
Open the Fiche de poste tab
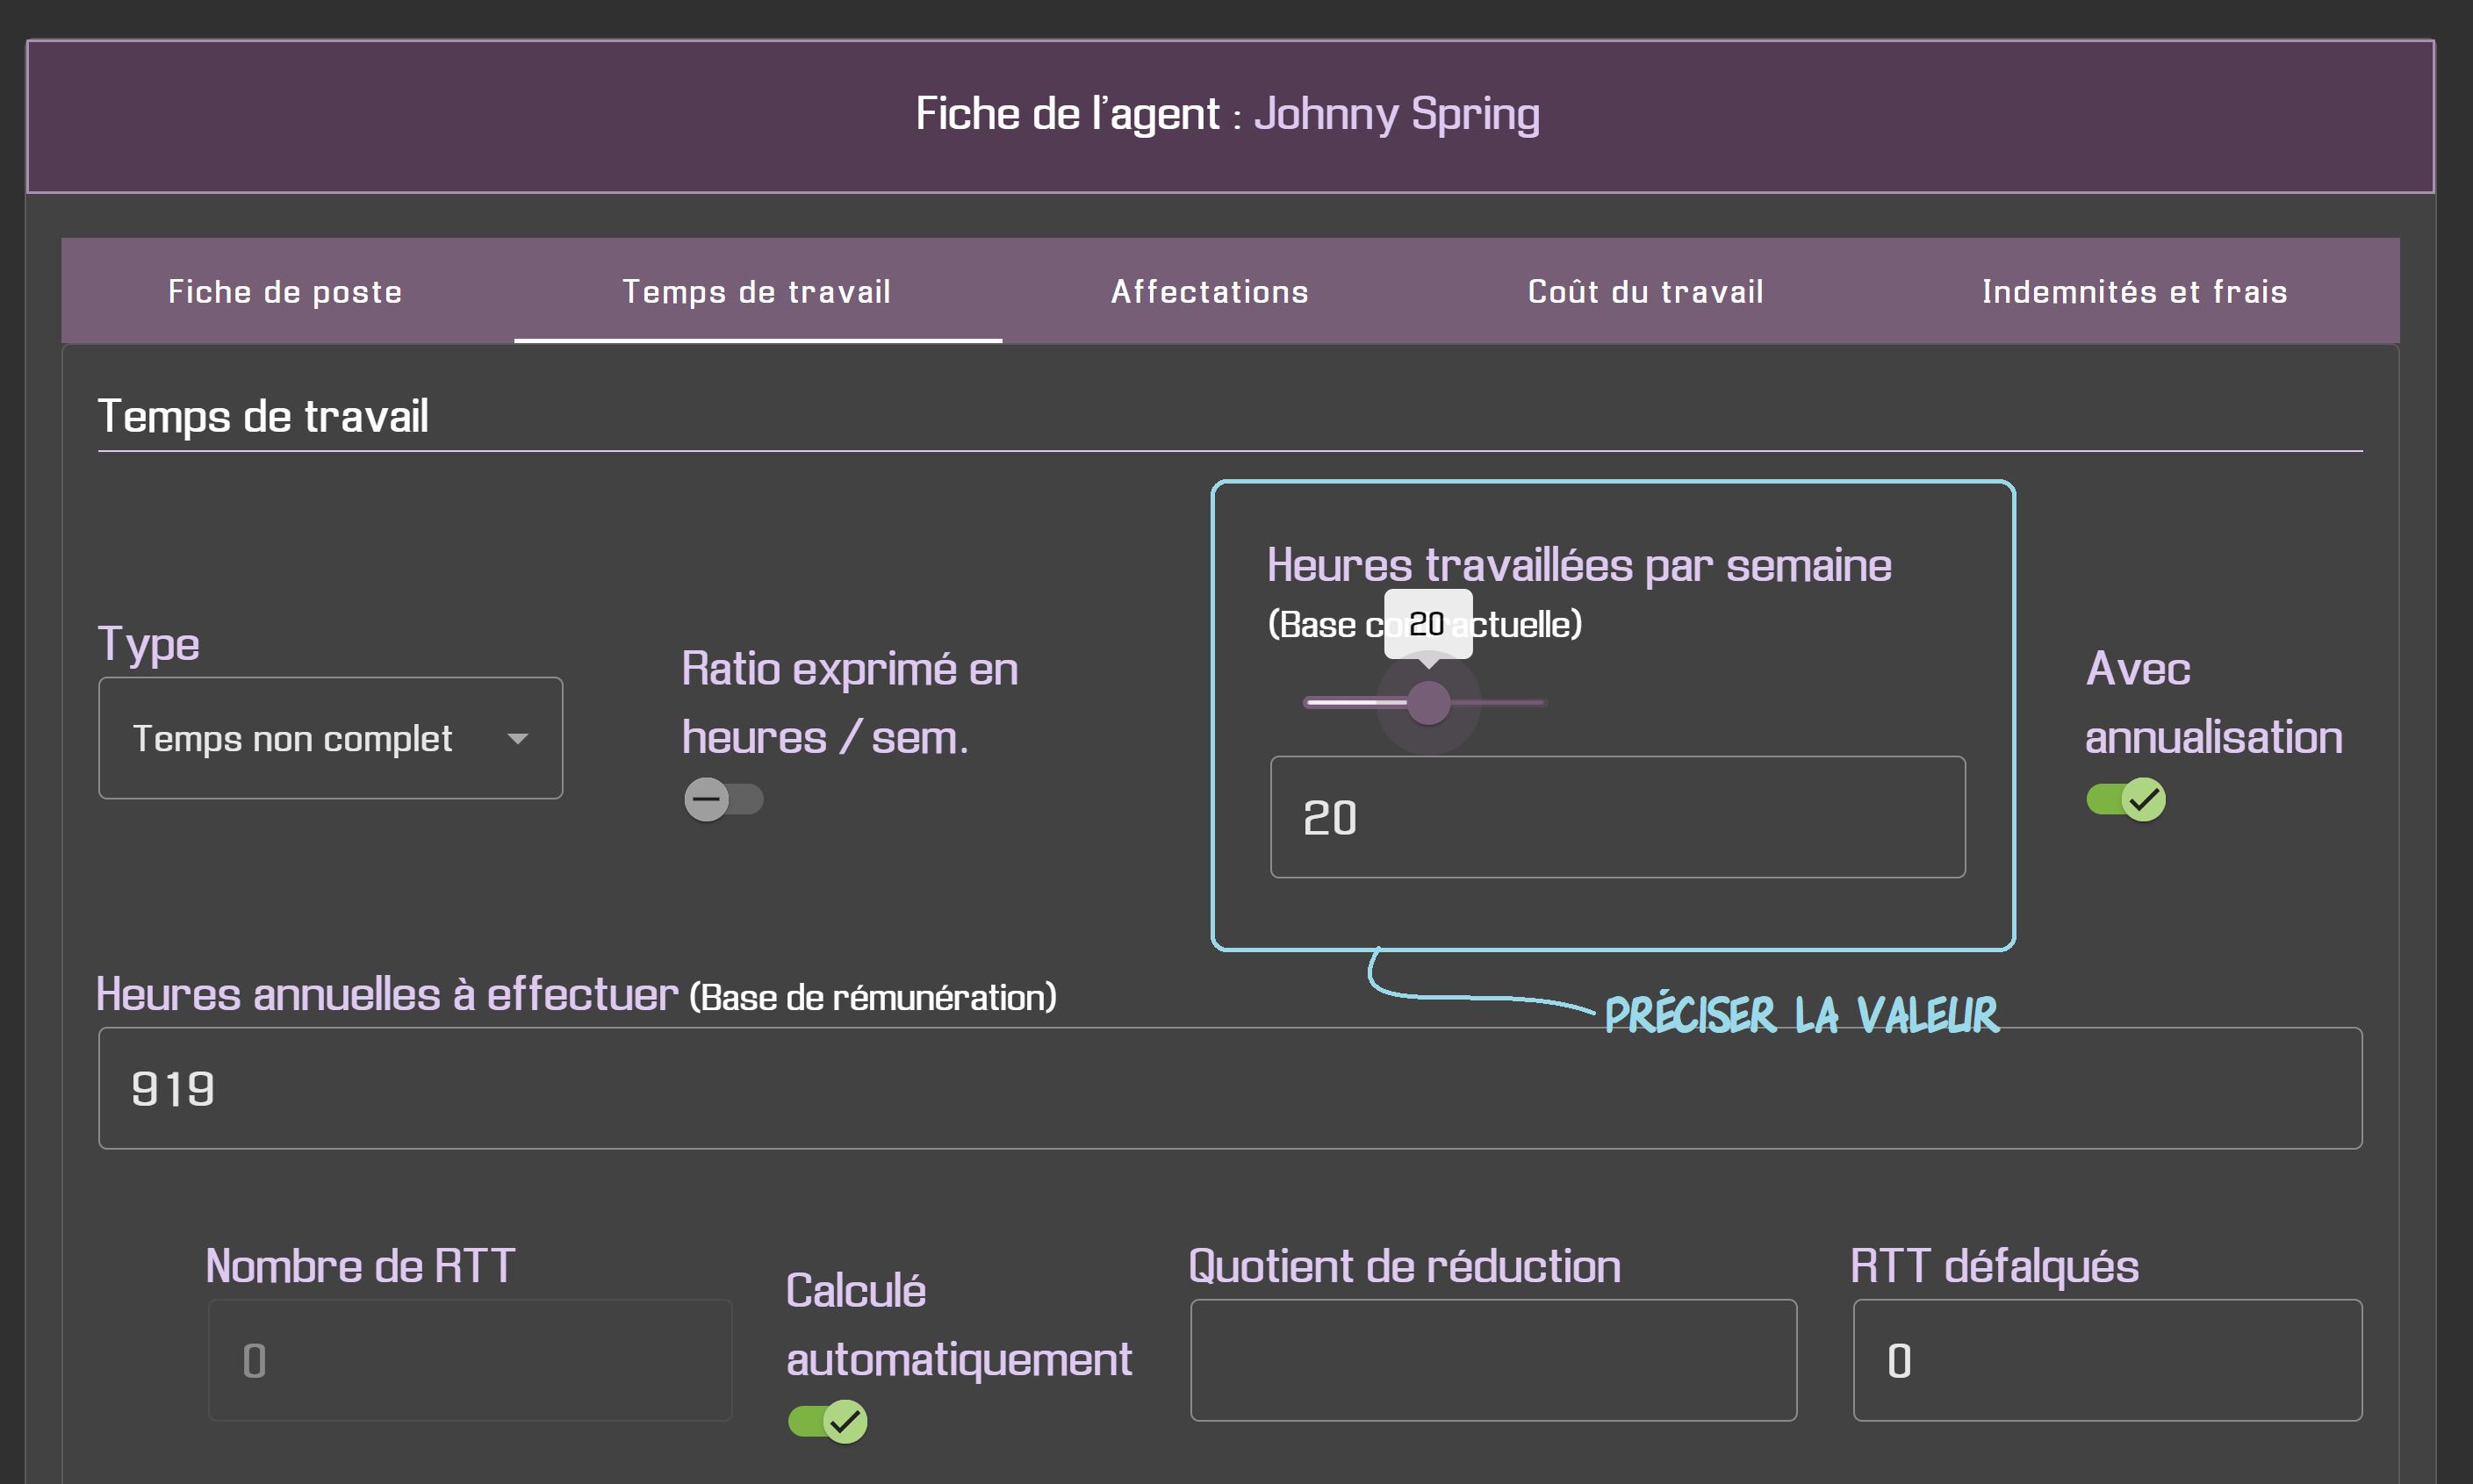(285, 291)
